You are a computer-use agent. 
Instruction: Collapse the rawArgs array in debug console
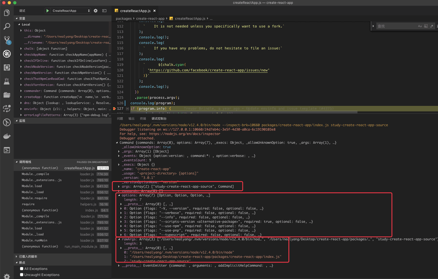pos(119,239)
